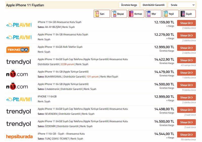Viewport: 202px width, 142px height.
Task: Click Siteye Git for Teknosa offer
Action: 186,48
